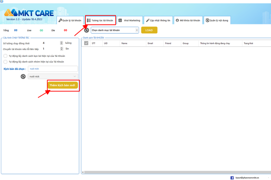Click the Thêm kịch bản mới button

[63, 85]
